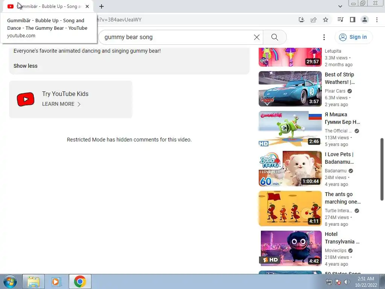
Task: Click The ants go marching one title
Action: click(x=343, y=198)
